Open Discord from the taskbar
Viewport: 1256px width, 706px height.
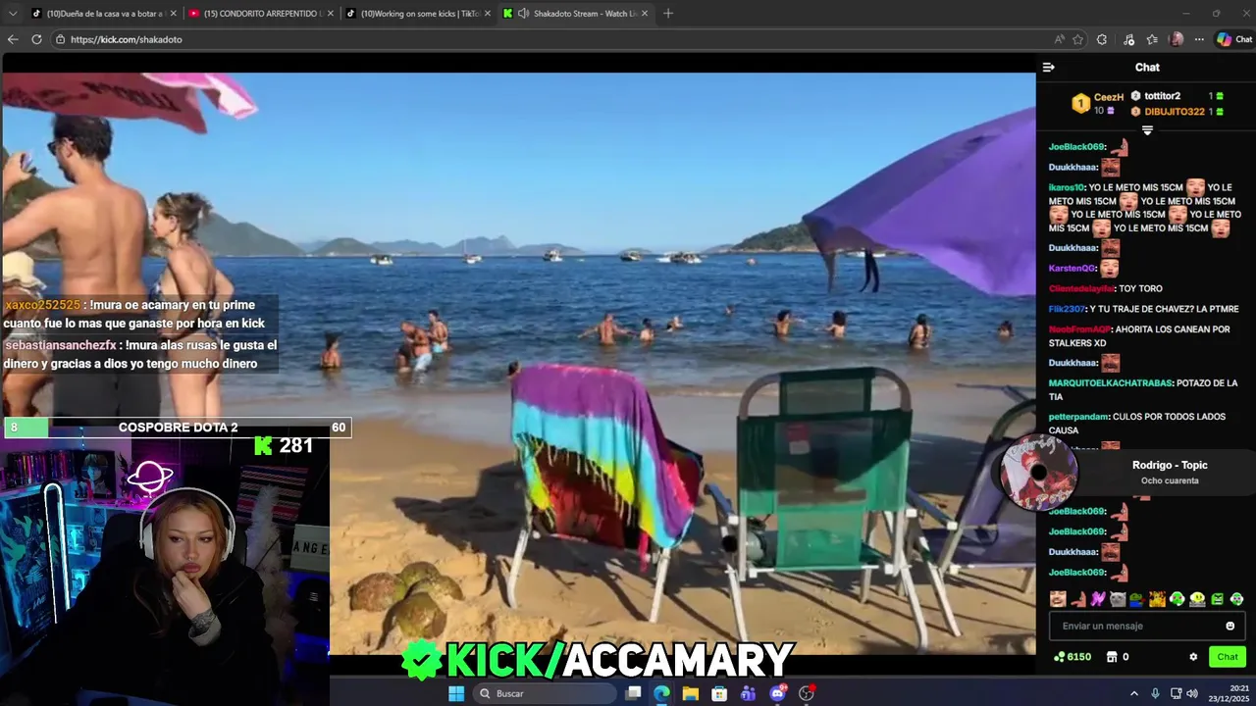pyautogui.click(x=778, y=693)
